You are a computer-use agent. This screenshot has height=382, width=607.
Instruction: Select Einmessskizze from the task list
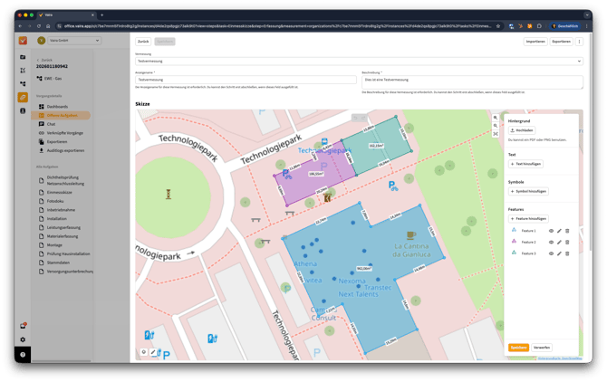click(59, 192)
